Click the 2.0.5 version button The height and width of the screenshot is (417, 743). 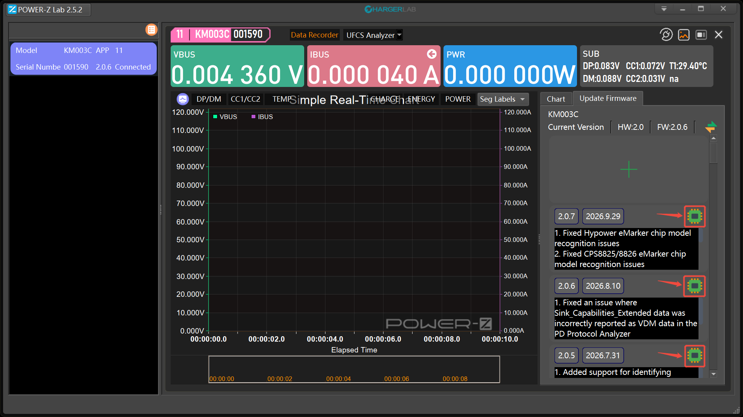[566, 356]
